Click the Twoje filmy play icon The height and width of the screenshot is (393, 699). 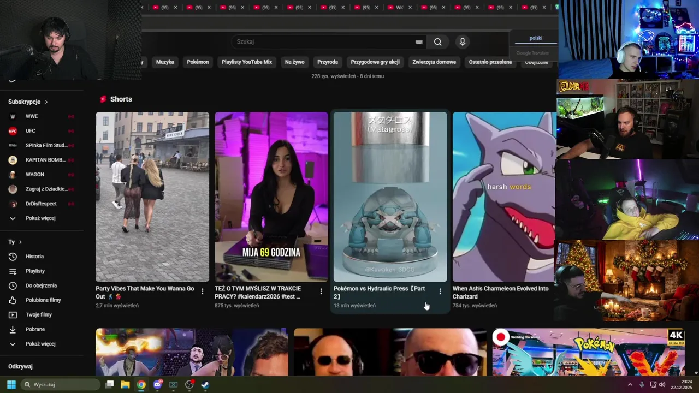pyautogui.click(x=13, y=315)
